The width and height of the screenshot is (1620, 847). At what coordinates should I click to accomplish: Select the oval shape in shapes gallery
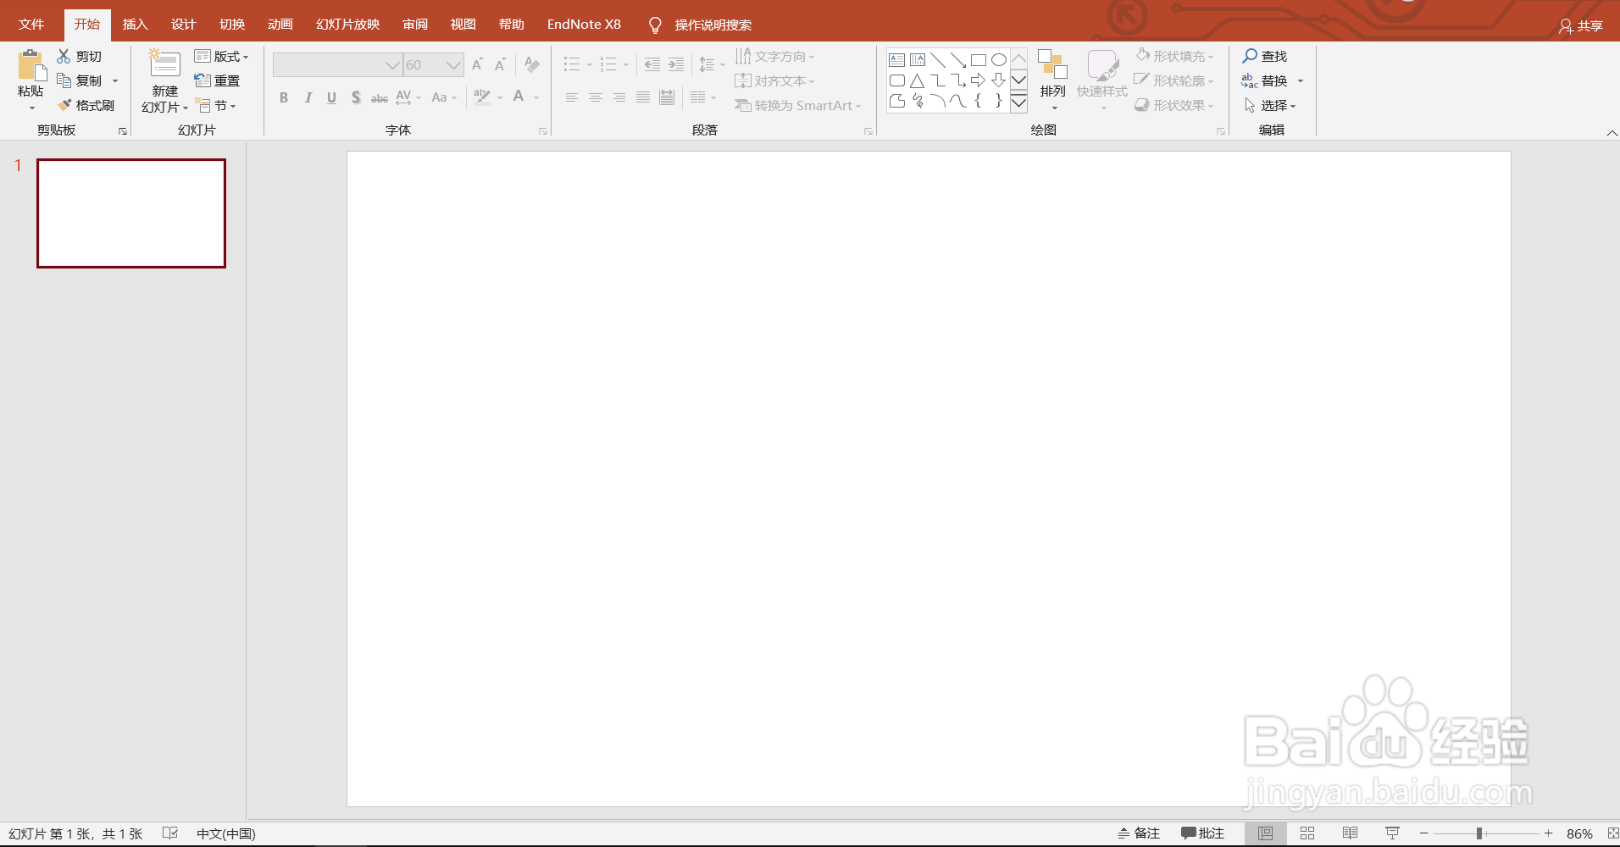[999, 60]
